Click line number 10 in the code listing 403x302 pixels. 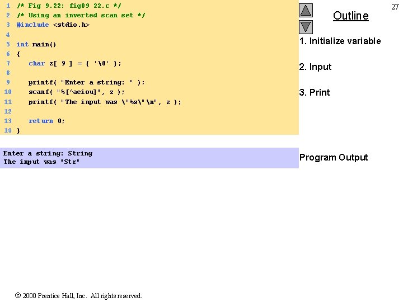coord(8,92)
